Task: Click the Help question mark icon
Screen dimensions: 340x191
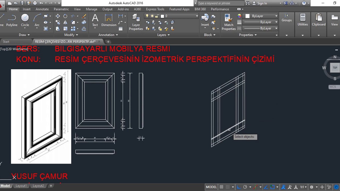Action: 304,3
